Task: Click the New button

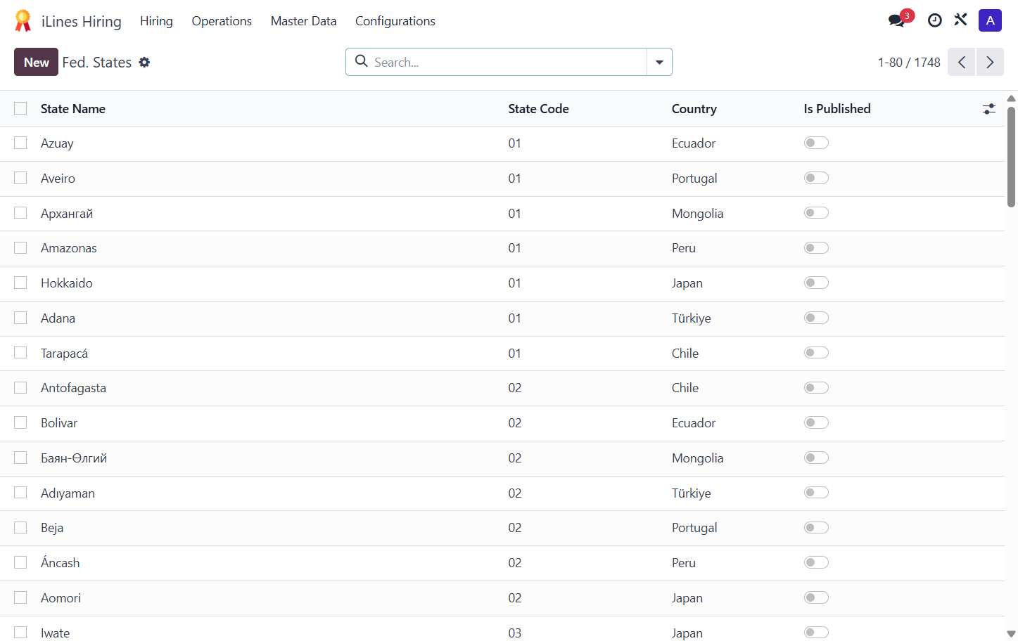Action: click(x=36, y=62)
